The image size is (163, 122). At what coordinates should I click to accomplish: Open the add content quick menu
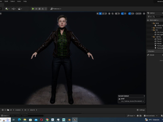pos(7,9)
